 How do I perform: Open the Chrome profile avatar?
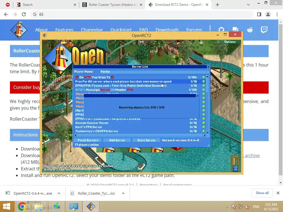(x=268, y=14)
